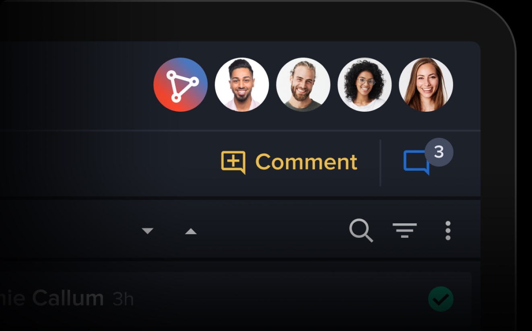Image resolution: width=532 pixels, height=331 pixels.
Task: Open the three-dot vertical more menu
Action: (448, 231)
